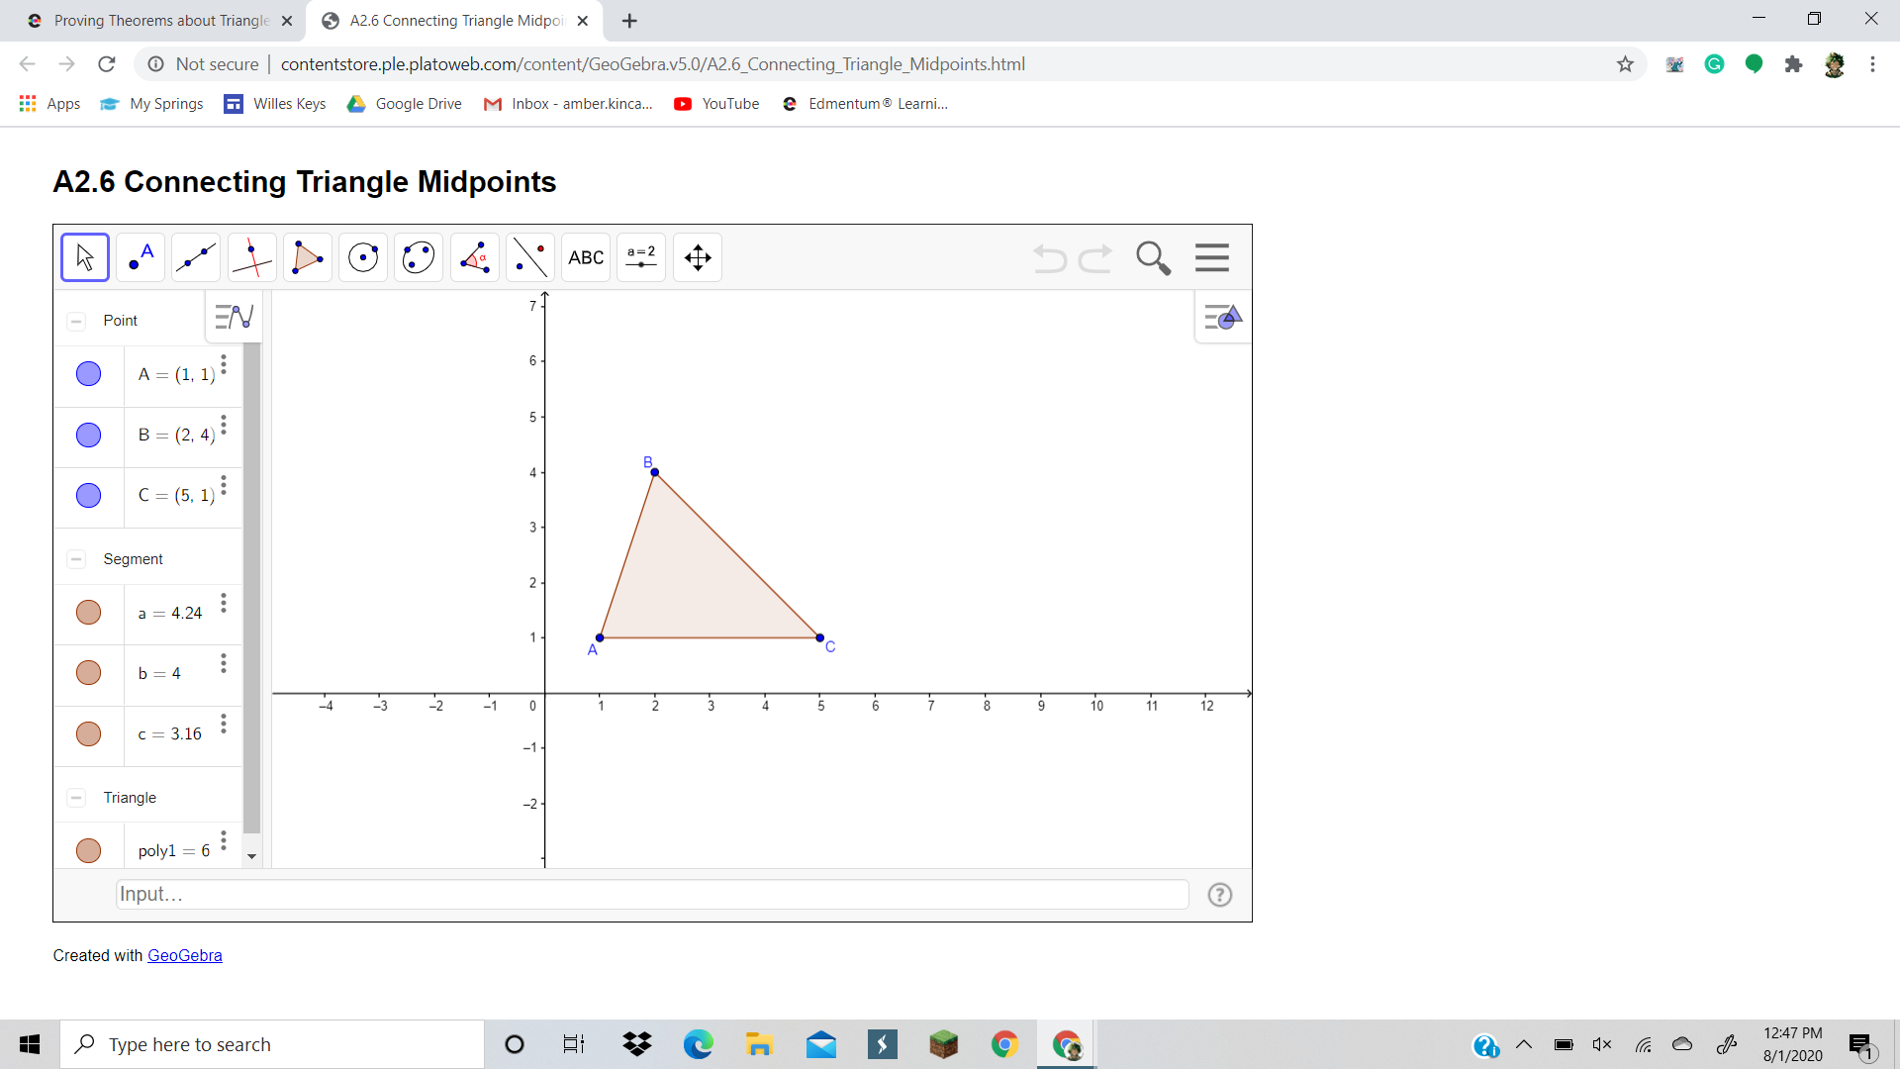
Task: Select the Circle with Center tool
Action: (362, 256)
